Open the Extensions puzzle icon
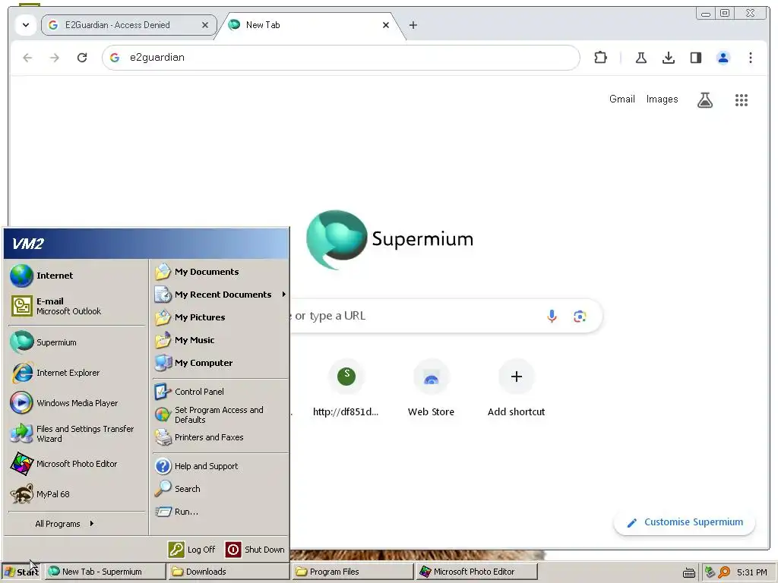 (600, 58)
